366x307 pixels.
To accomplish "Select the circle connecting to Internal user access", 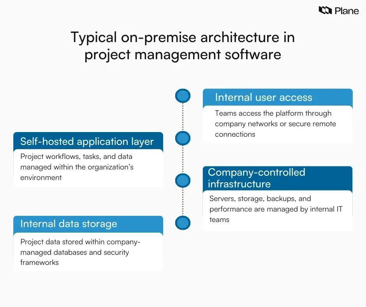I will [x=183, y=95].
